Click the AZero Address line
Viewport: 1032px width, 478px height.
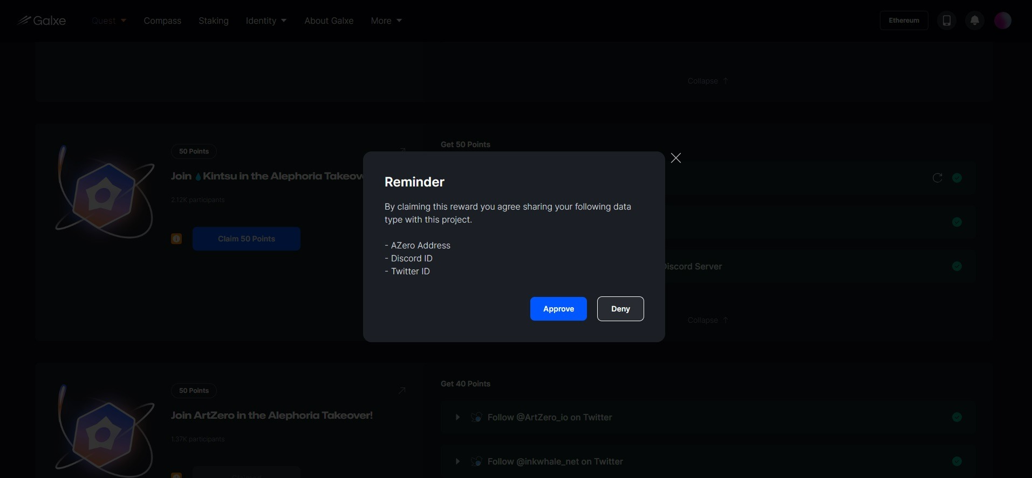click(418, 245)
